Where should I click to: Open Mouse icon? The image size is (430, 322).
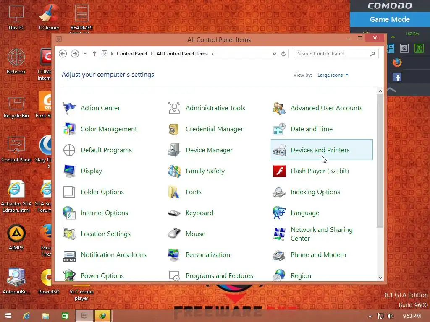[x=174, y=234]
